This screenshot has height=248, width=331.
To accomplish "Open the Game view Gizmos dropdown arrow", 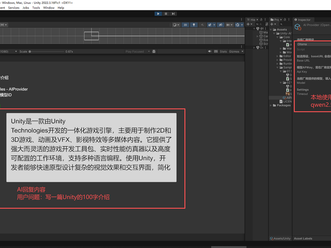I will point(242,51).
